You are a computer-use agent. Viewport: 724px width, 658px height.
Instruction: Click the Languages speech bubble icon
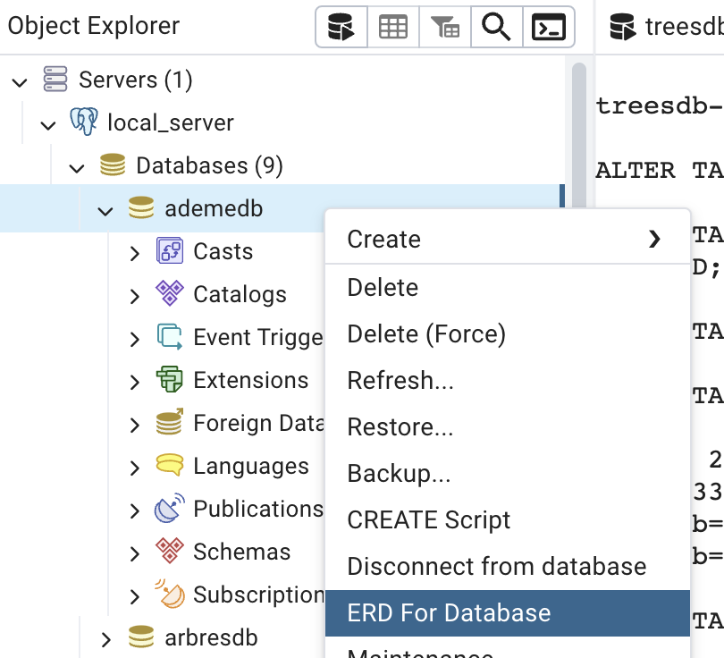tap(170, 466)
